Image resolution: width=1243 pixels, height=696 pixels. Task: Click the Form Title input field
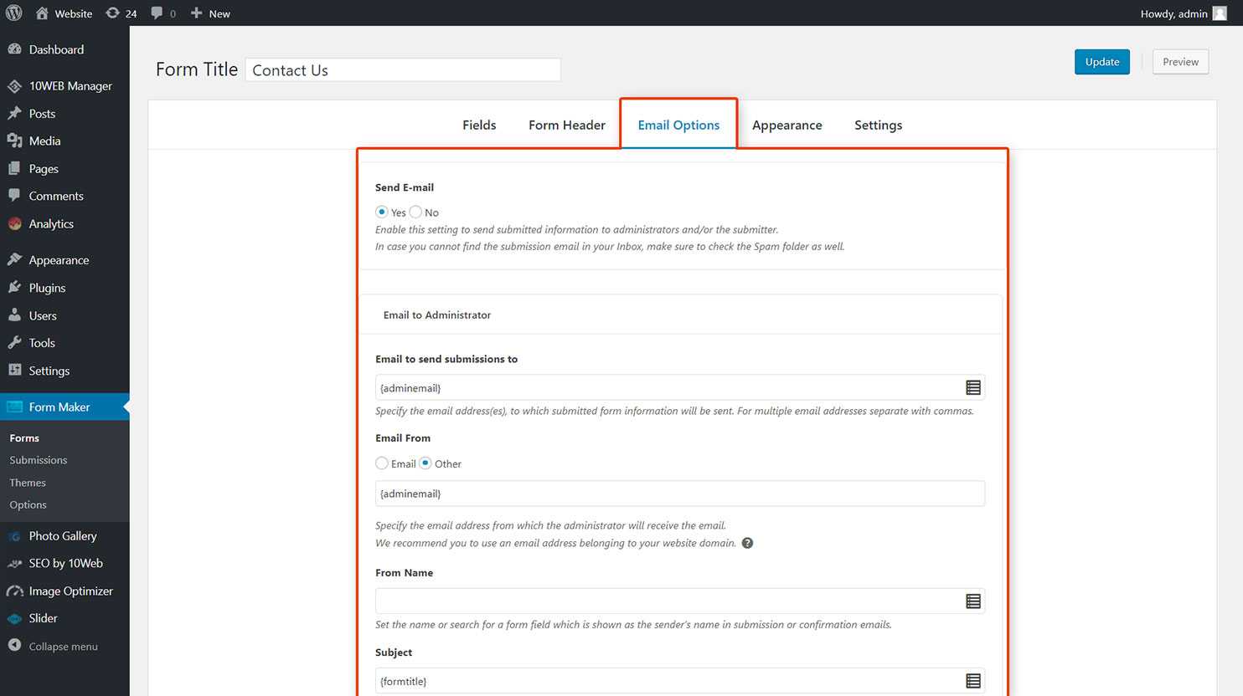[x=403, y=69]
